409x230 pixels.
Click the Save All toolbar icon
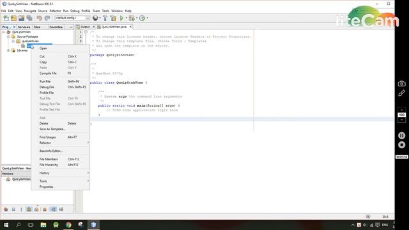coord(29,18)
